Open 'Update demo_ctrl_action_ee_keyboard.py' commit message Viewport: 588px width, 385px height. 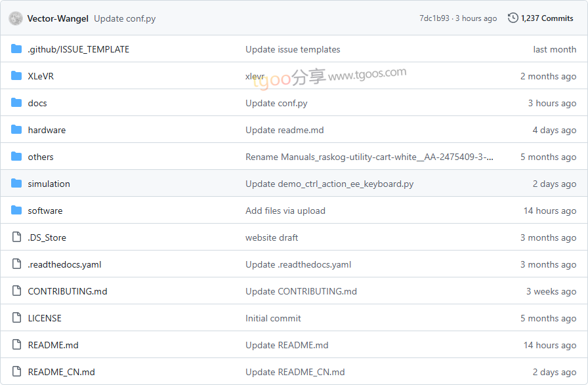coord(329,184)
